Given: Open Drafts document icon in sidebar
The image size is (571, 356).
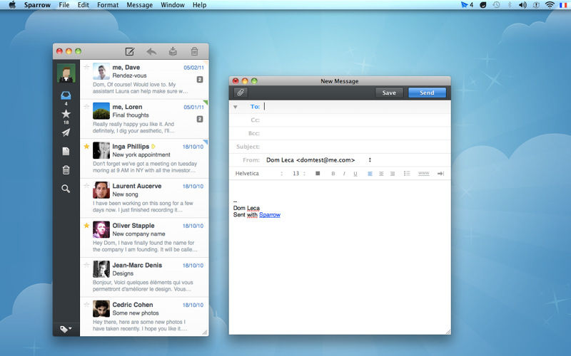Looking at the screenshot, I should click(x=66, y=151).
